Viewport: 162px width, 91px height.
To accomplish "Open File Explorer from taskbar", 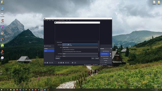I will coord(11,90).
